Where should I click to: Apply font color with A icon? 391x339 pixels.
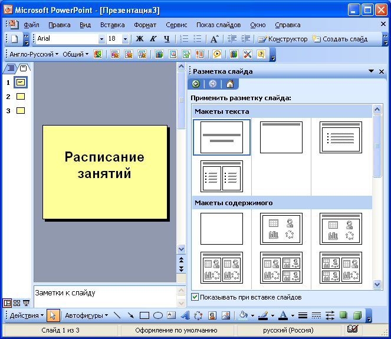pos(283,315)
